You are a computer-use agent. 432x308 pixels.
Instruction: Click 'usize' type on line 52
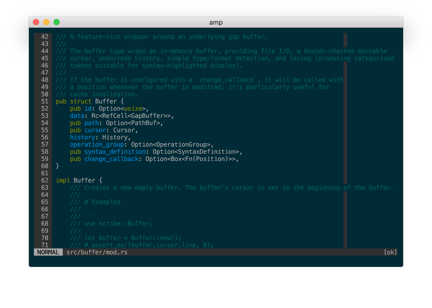[133, 109]
